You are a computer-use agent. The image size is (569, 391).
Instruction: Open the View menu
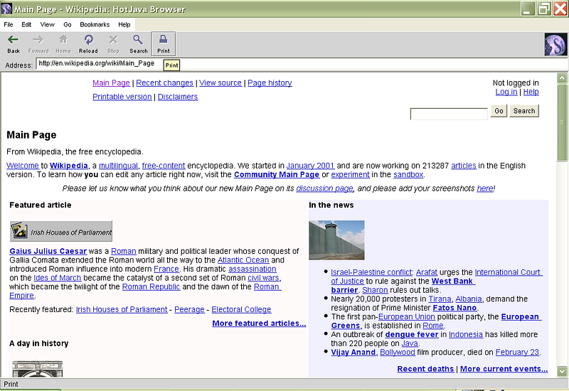click(47, 24)
